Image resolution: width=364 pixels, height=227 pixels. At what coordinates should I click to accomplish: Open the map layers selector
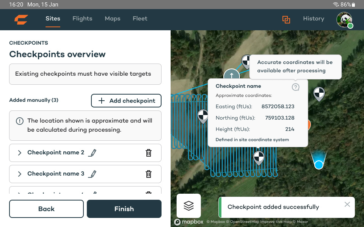[188, 205]
